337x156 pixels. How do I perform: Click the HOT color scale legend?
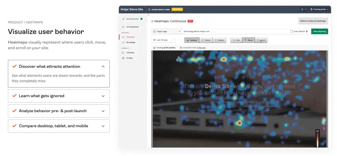(318, 138)
